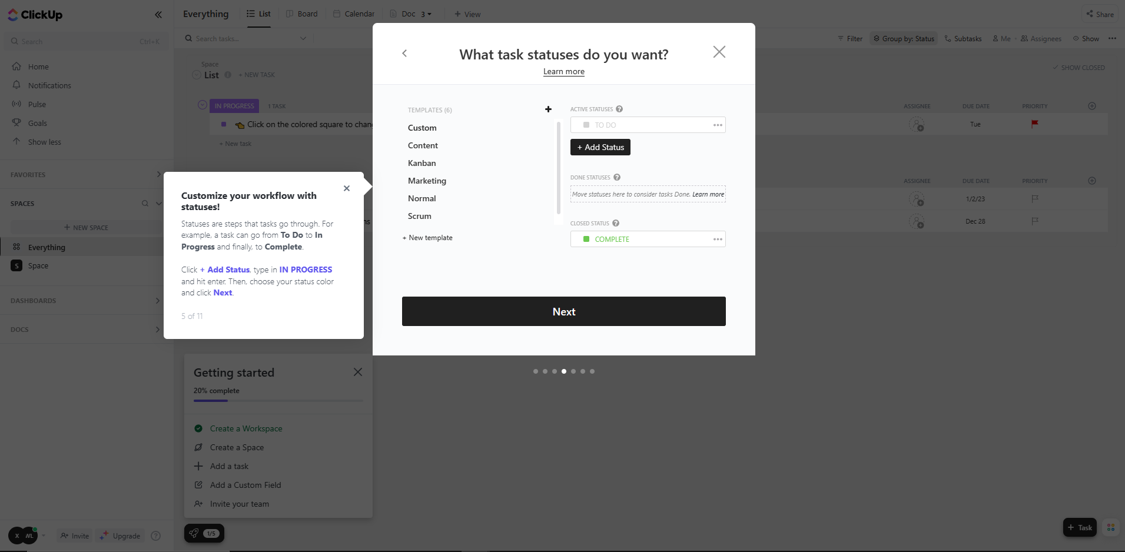Screen dimensions: 1125x552
Task: Toggle Show Closed tasks option
Action: (x=1078, y=68)
